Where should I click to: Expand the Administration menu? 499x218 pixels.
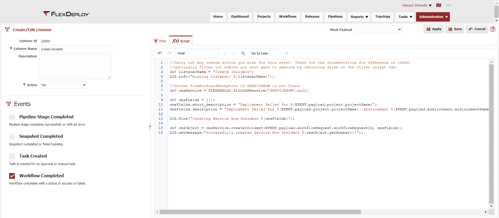click(433, 17)
